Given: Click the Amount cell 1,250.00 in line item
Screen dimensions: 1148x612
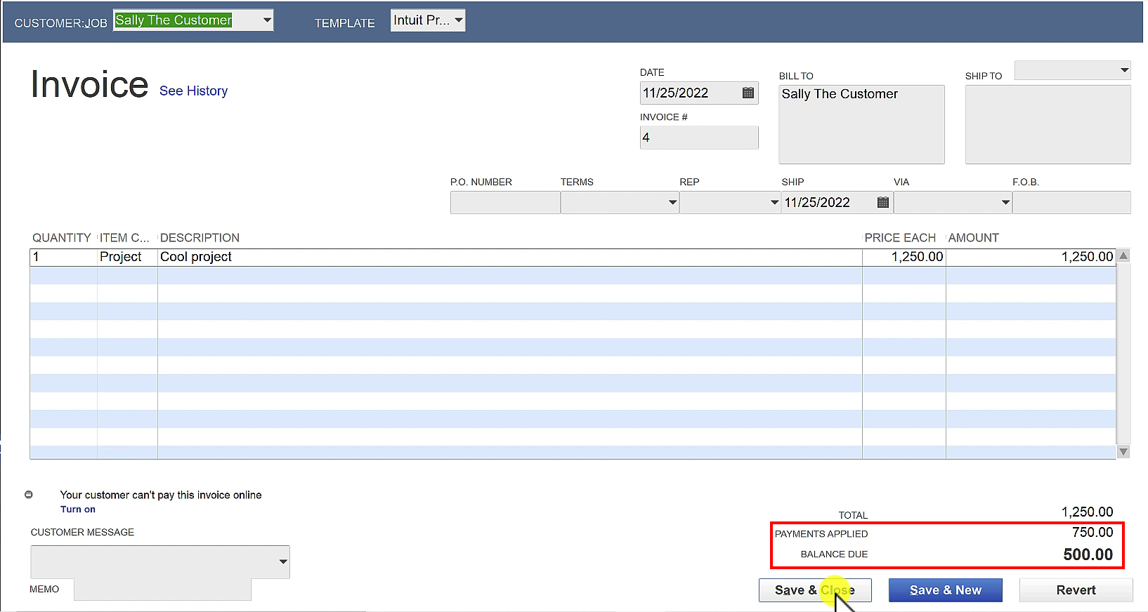Looking at the screenshot, I should pos(1031,257).
